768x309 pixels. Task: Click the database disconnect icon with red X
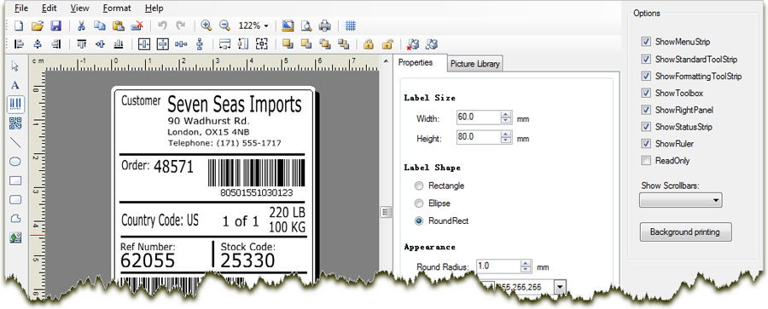pyautogui.click(x=413, y=44)
